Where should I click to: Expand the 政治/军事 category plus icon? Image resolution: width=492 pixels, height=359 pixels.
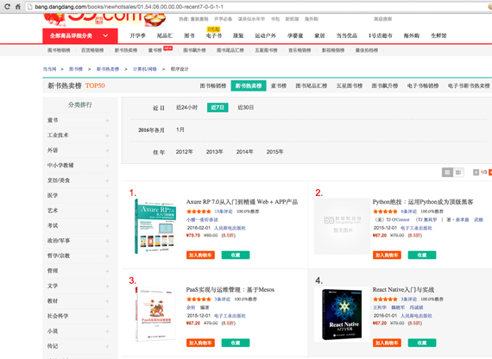[107, 241]
